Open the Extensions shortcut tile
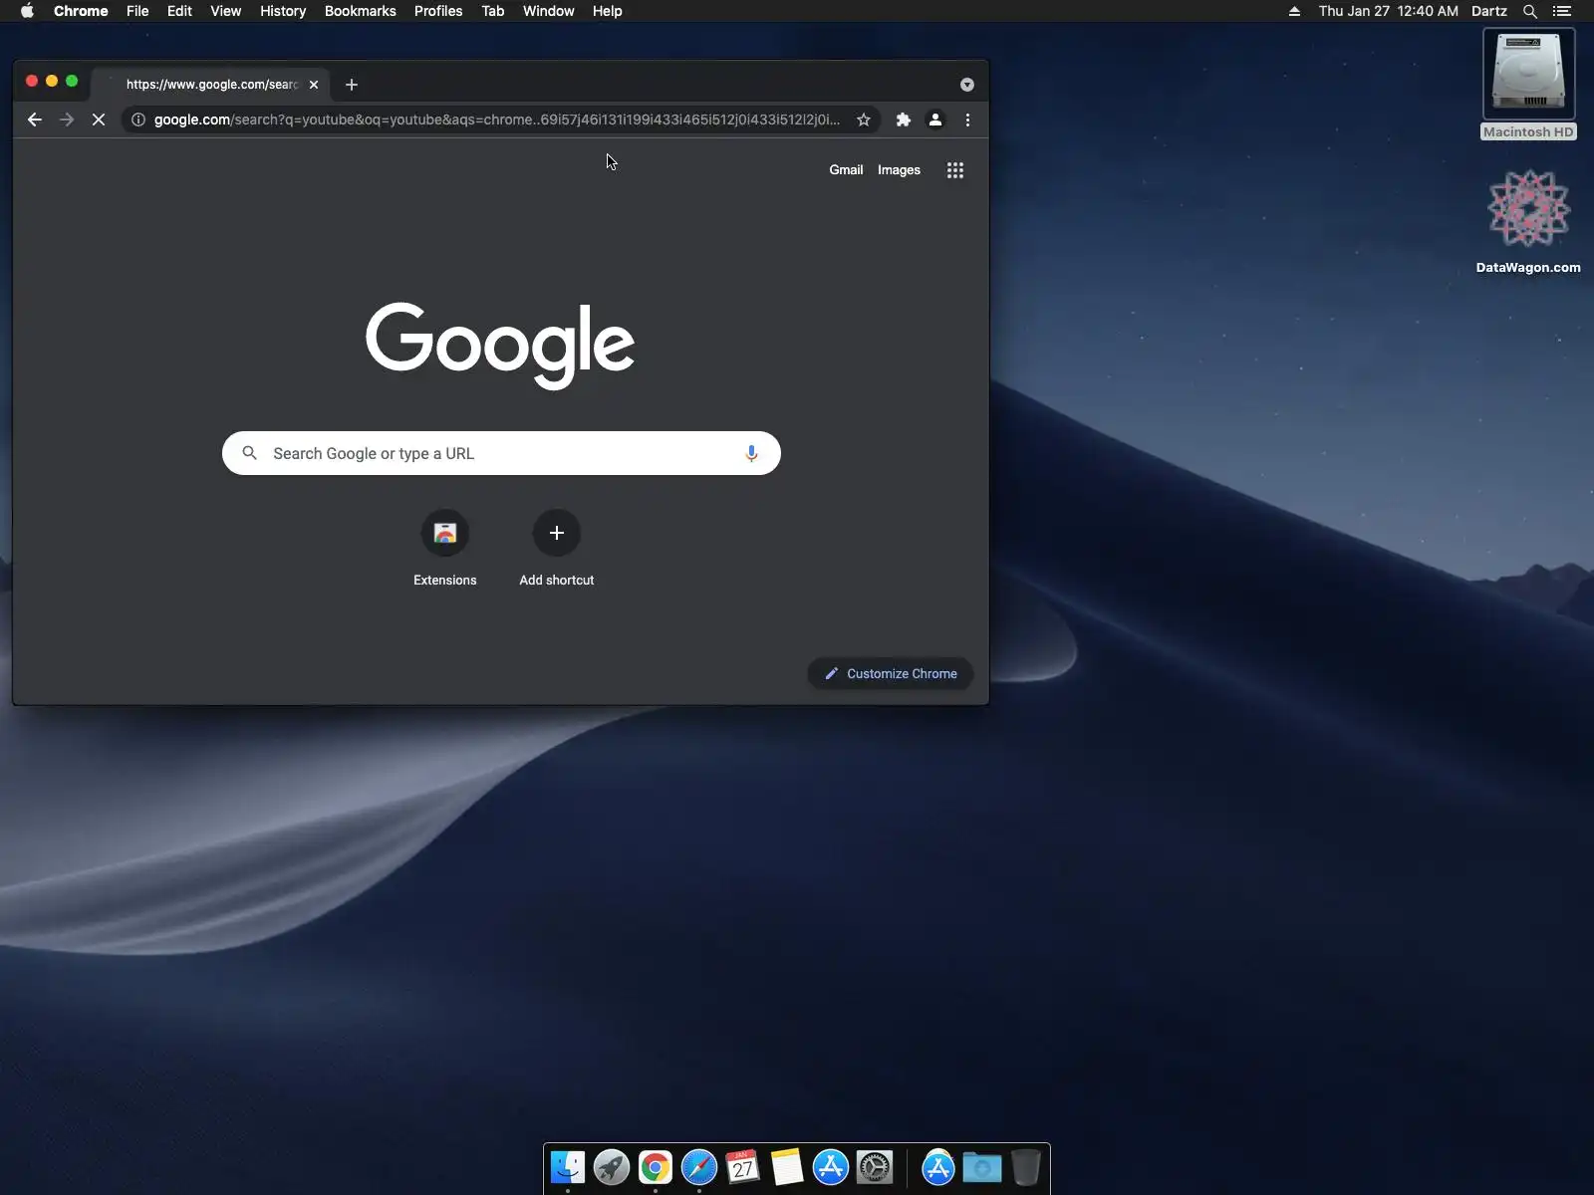 point(445,549)
